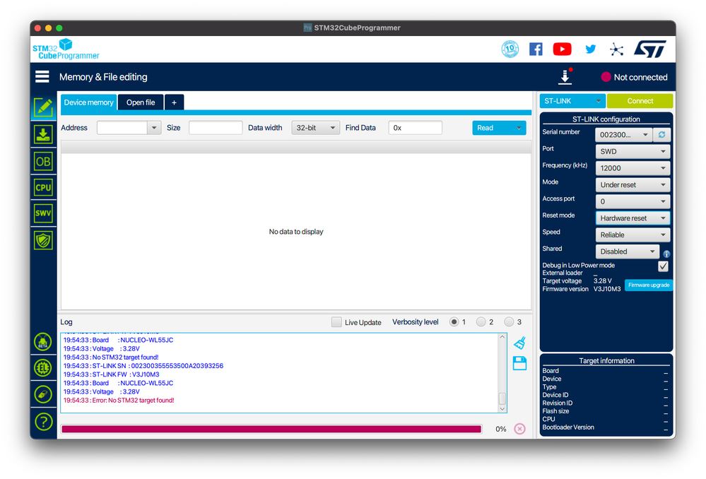Open the eraser circle icon
This screenshot has width=706, height=479.
[x=43, y=394]
